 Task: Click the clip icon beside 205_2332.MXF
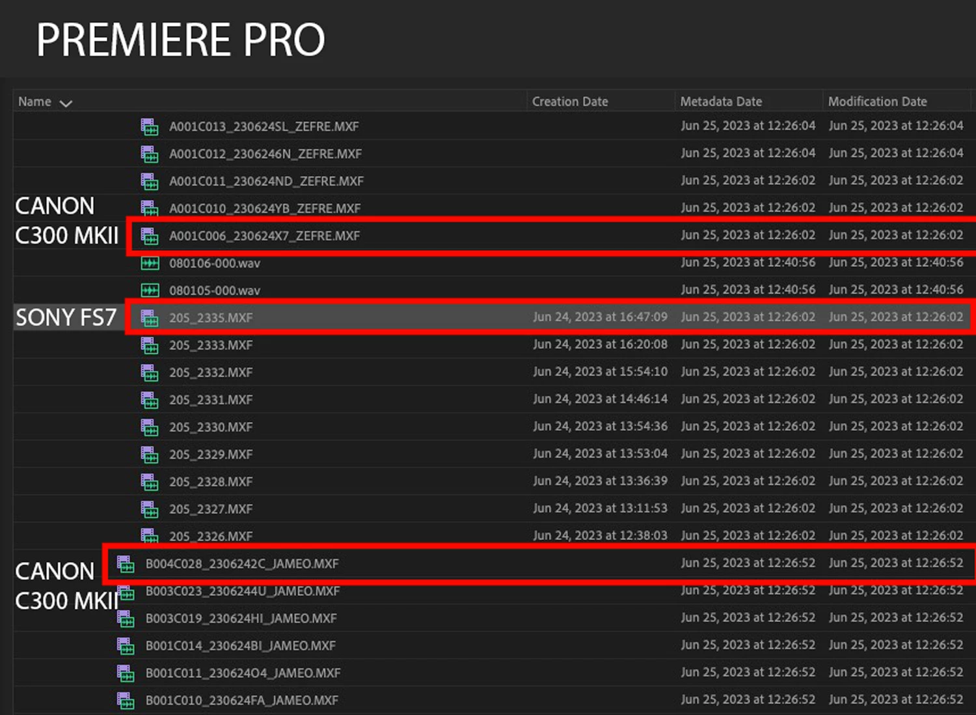(x=150, y=372)
